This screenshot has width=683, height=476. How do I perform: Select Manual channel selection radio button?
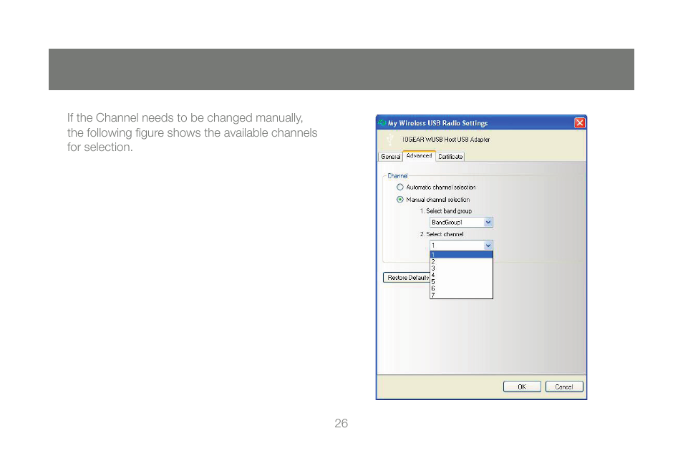pos(400,200)
